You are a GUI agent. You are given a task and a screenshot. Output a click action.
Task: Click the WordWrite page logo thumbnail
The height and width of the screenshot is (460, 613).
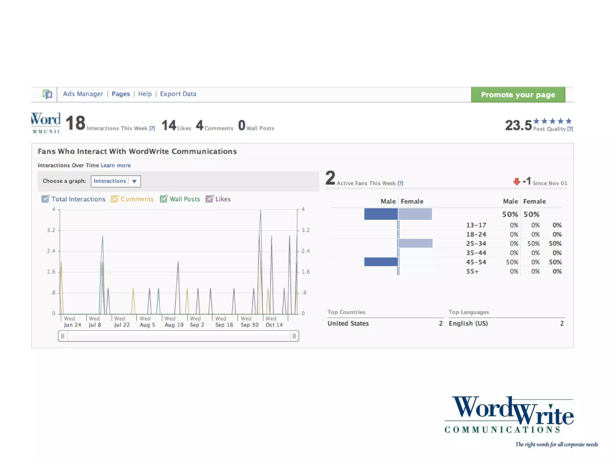(46, 123)
